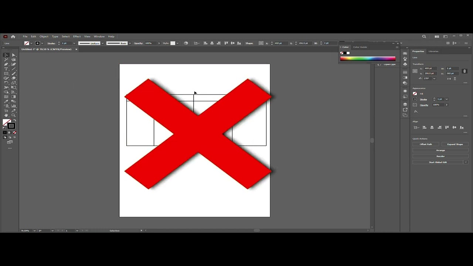Enable Draw Behind mode
Viewport: 473px width, 266px height.
tap(10, 137)
